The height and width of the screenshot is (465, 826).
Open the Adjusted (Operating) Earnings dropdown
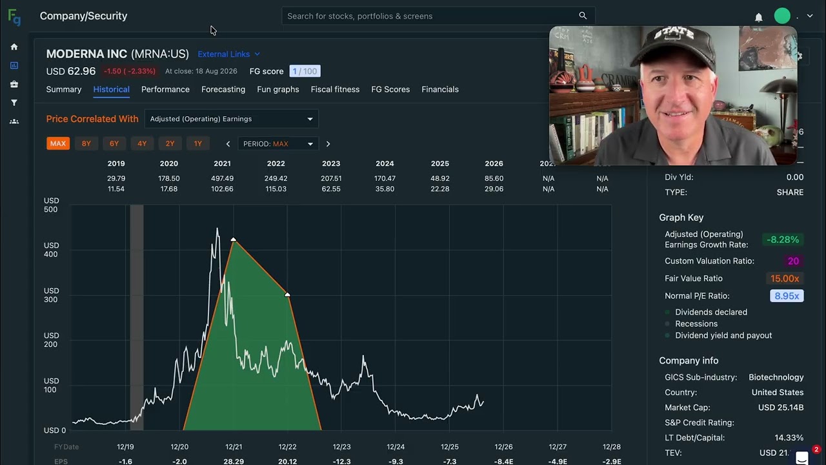pyautogui.click(x=232, y=119)
